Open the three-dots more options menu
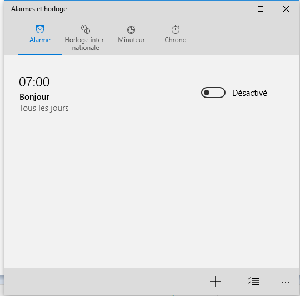The image size is (300, 296). pyautogui.click(x=285, y=282)
